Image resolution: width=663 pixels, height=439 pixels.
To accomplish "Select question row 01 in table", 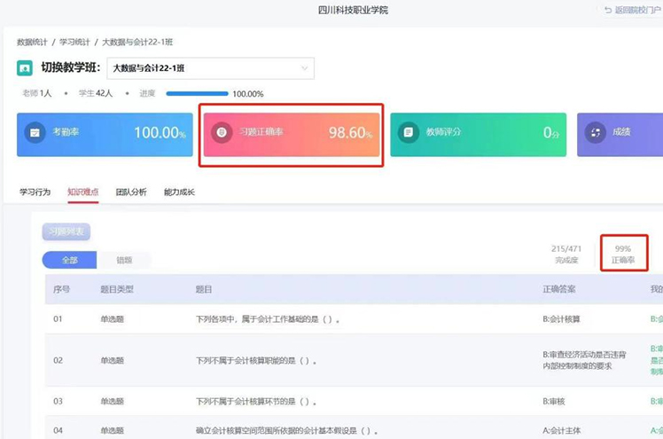I will pyautogui.click(x=266, y=318).
